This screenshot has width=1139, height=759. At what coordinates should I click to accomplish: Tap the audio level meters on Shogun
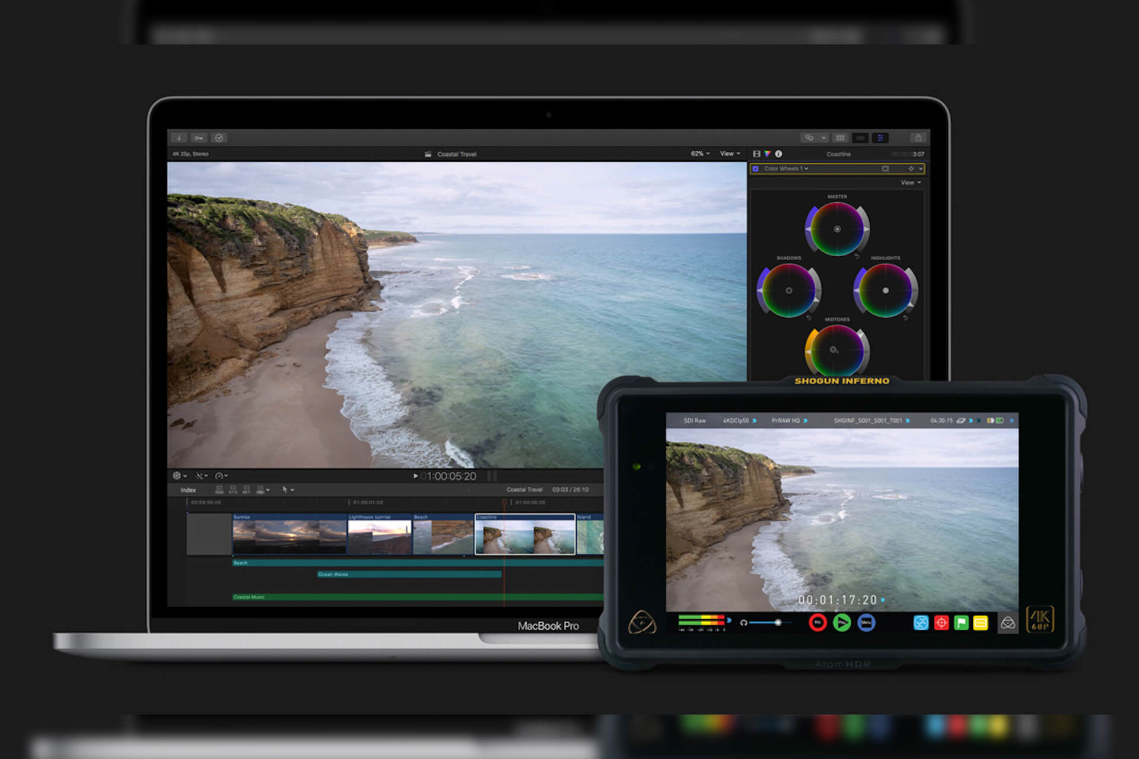pyautogui.click(x=701, y=621)
